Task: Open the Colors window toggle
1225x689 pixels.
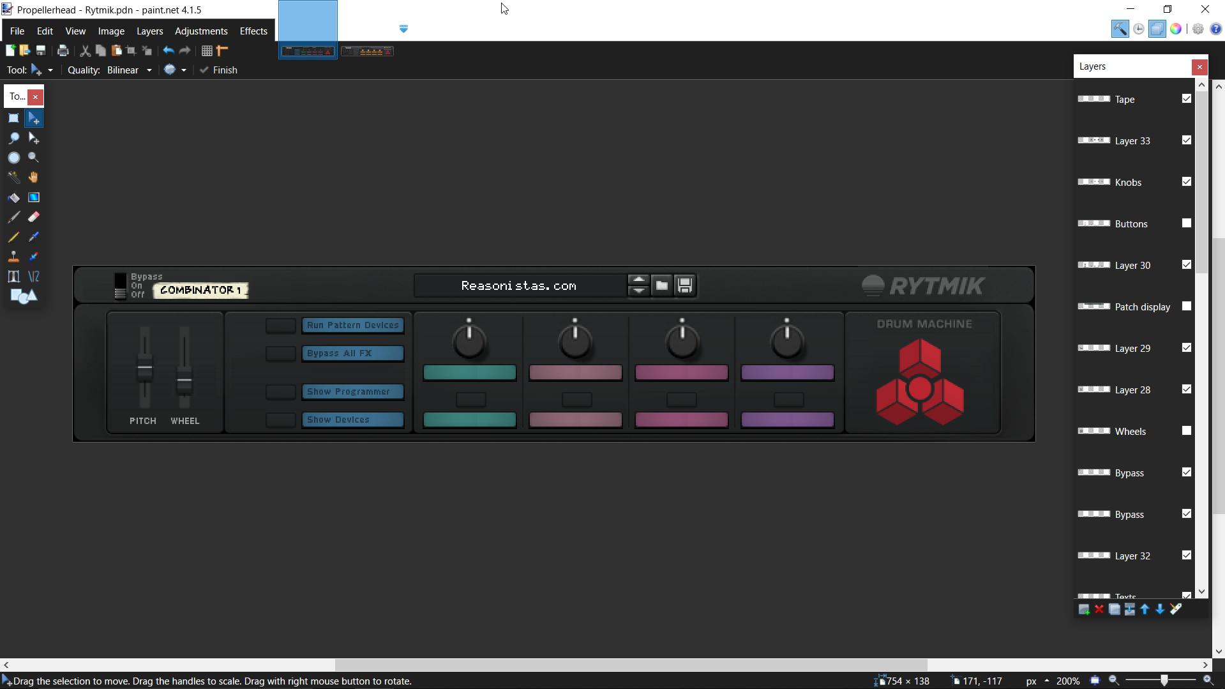Action: tap(1176, 29)
